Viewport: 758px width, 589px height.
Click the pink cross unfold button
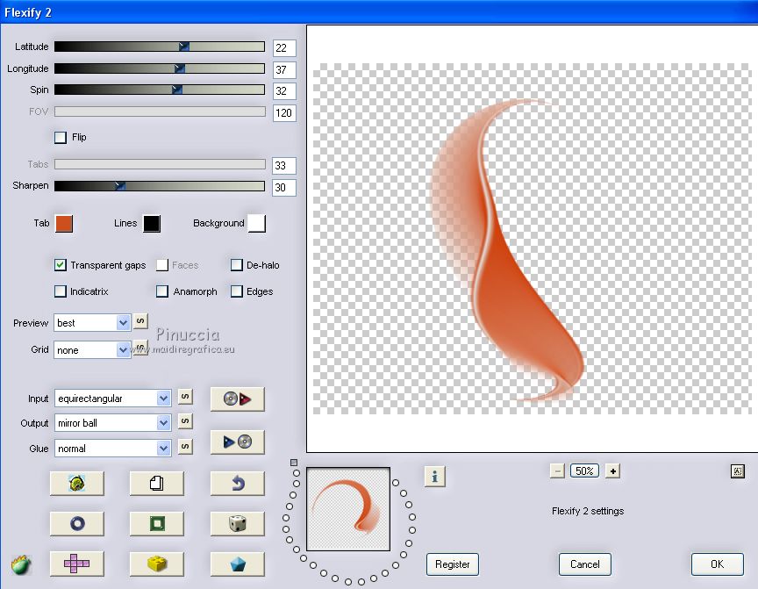click(x=77, y=564)
